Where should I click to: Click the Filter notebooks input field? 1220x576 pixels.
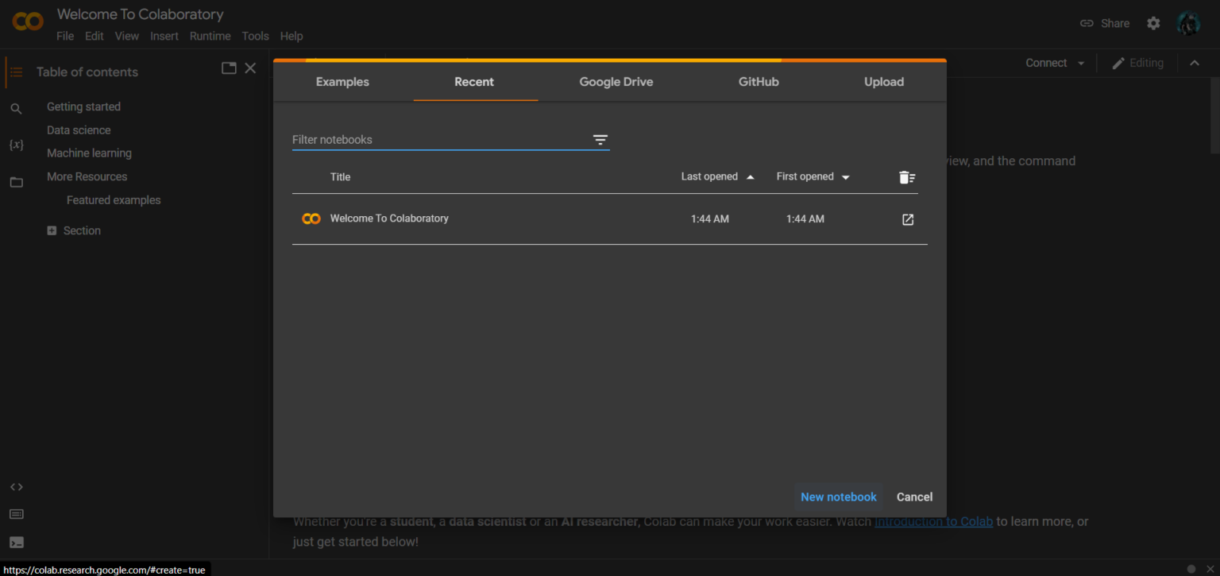coord(437,140)
